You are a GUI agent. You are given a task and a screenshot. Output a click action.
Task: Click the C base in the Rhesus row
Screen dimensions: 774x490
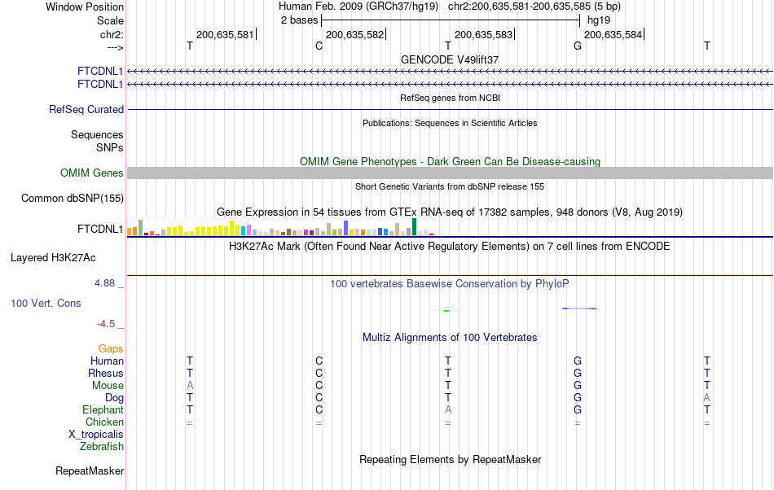[319, 373]
